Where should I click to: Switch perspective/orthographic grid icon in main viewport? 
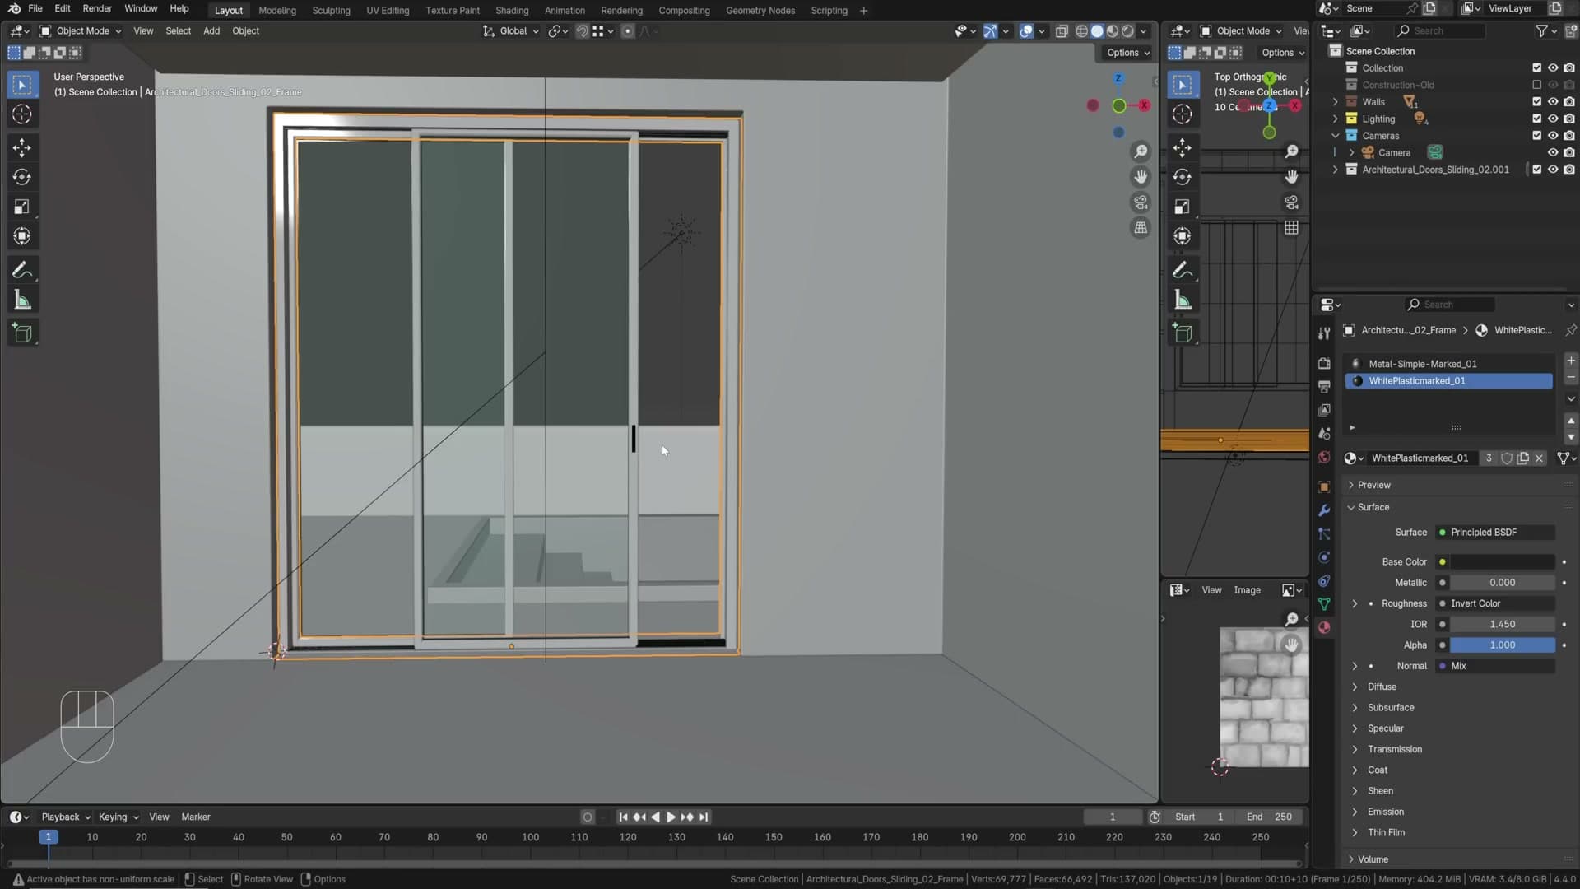1141,228
